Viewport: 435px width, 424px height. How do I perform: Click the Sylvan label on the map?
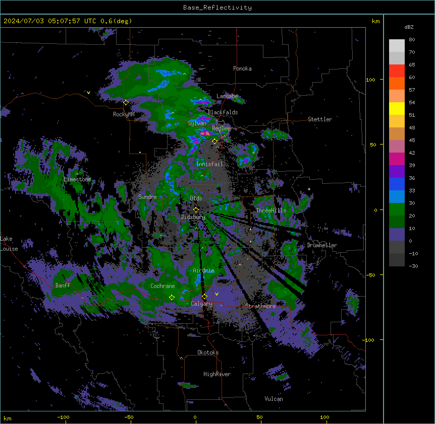pyautogui.click(x=197, y=123)
